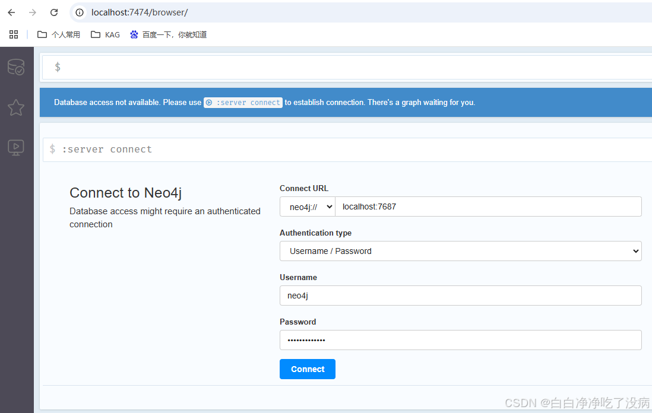Focus the Password input field
Image resolution: width=652 pixels, height=413 pixels.
(460, 340)
